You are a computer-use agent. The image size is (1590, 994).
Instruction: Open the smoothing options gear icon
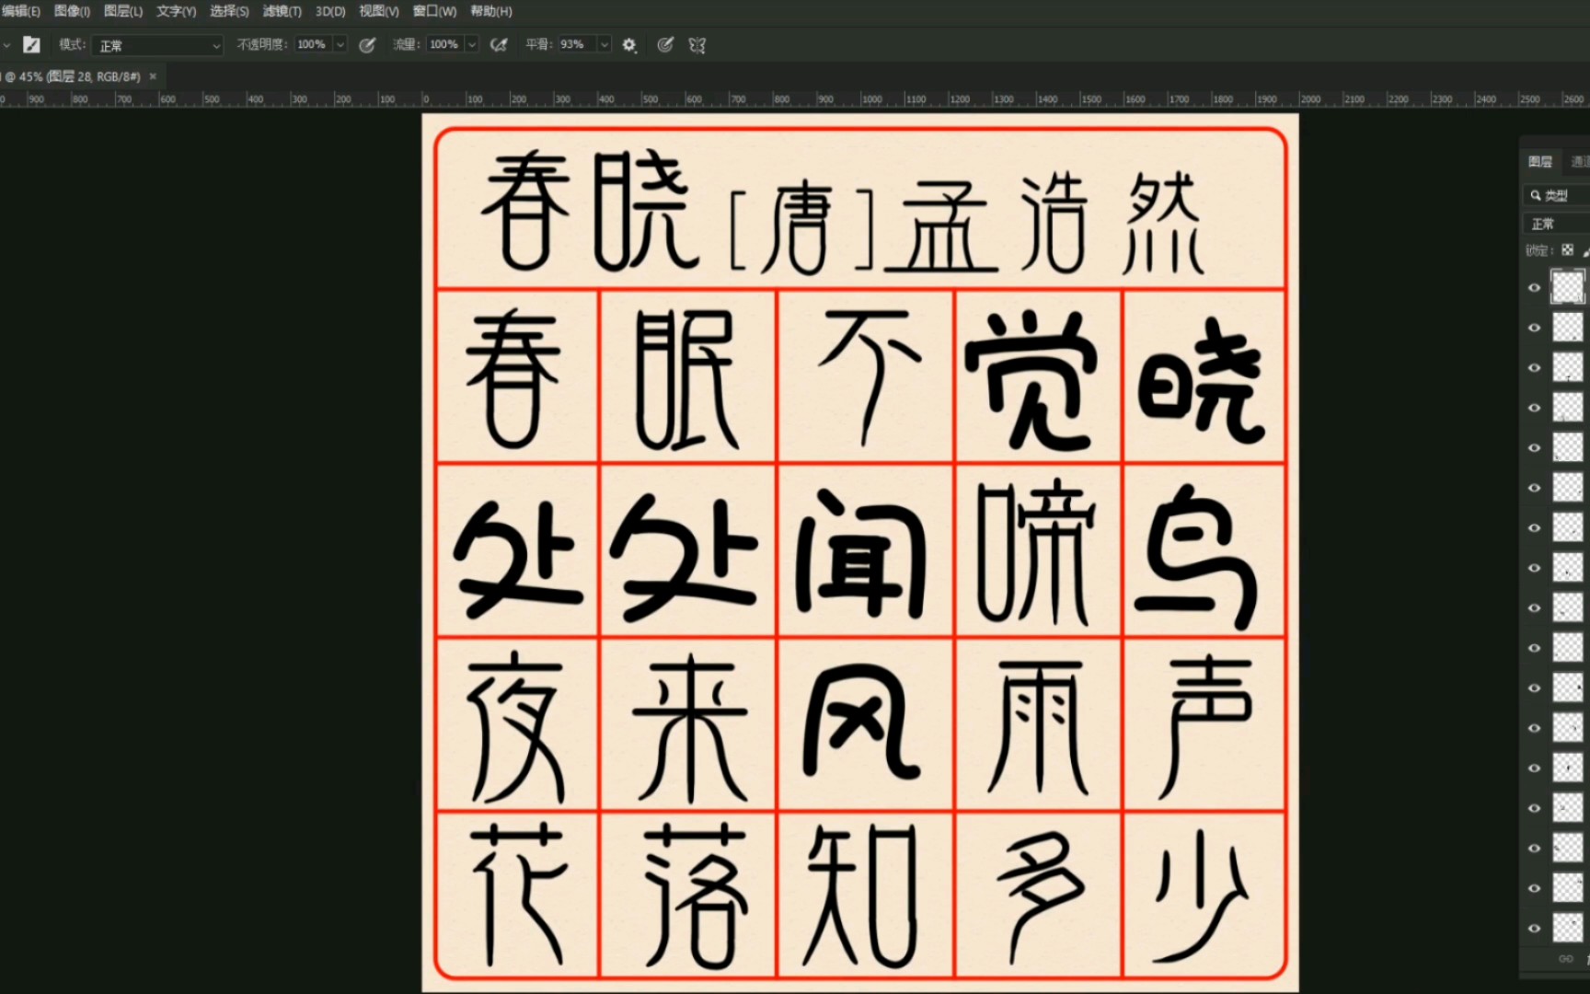(629, 44)
